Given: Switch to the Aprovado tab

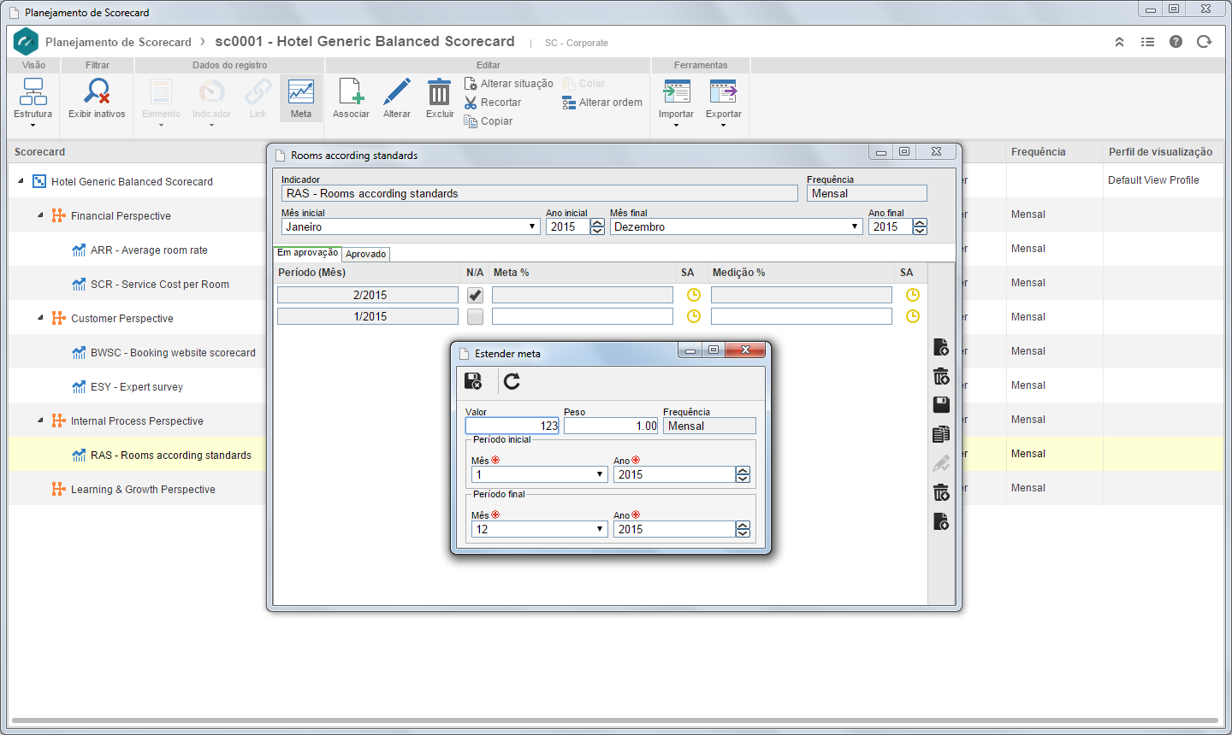Looking at the screenshot, I should click(x=366, y=254).
